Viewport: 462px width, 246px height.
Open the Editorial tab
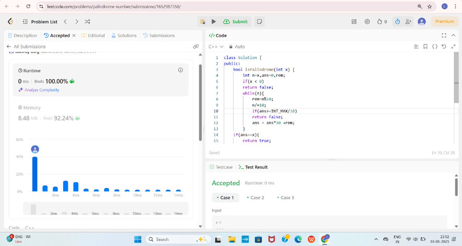click(93, 35)
